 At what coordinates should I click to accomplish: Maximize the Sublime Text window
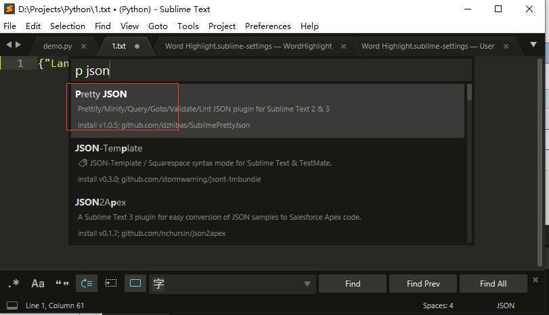click(x=498, y=9)
